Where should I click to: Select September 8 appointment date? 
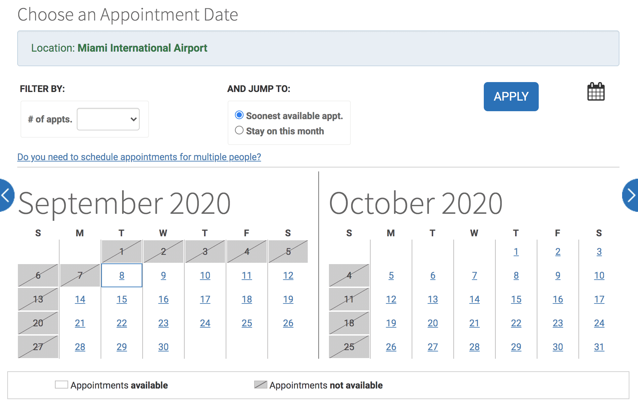121,275
